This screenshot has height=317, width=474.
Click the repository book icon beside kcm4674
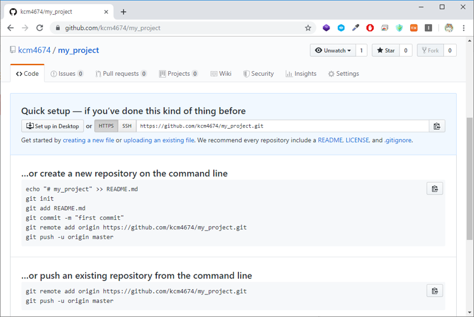(x=12, y=50)
